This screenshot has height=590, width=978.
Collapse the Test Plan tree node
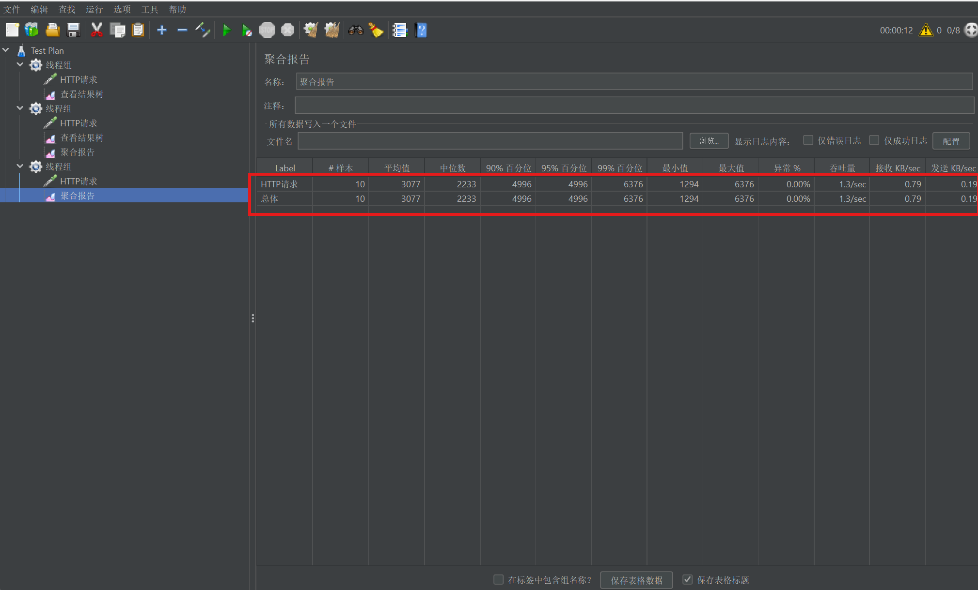[x=6, y=50]
